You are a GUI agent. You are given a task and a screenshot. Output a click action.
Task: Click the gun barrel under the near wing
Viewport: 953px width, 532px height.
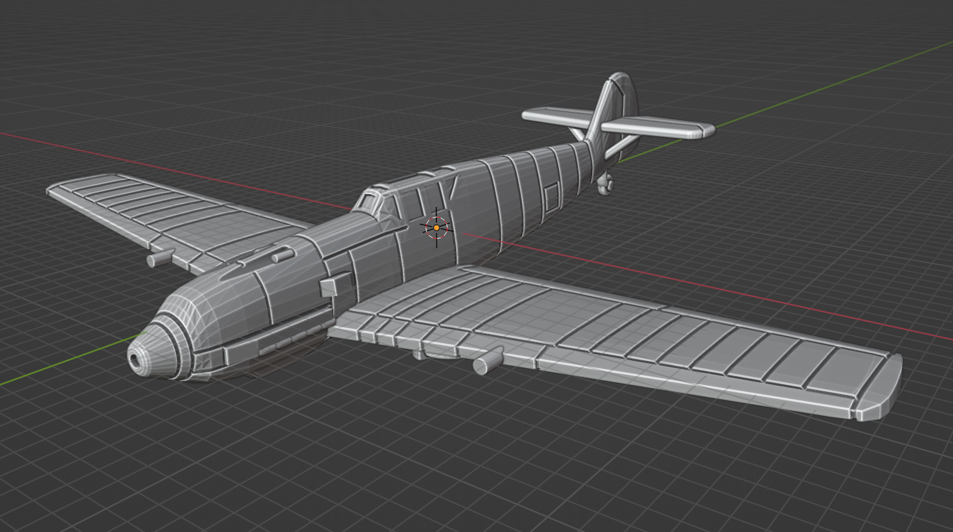click(488, 361)
